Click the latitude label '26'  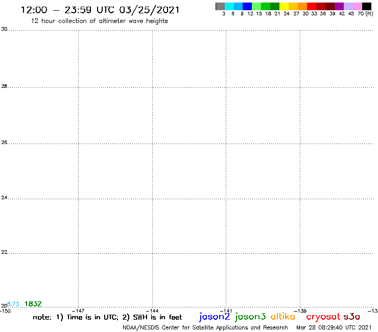4,143
